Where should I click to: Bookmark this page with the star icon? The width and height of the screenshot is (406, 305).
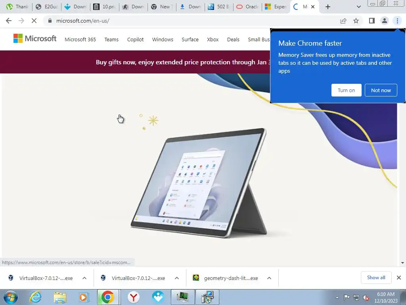pyautogui.click(x=356, y=21)
